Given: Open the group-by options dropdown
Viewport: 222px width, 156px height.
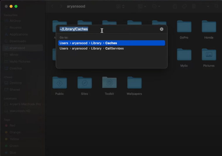Looking at the screenshot, I should [x=142, y=6].
